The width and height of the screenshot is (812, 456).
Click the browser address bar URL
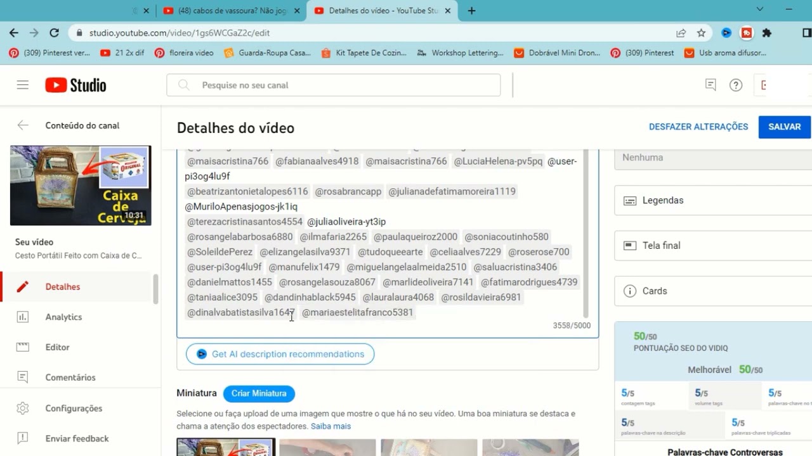coord(180,33)
